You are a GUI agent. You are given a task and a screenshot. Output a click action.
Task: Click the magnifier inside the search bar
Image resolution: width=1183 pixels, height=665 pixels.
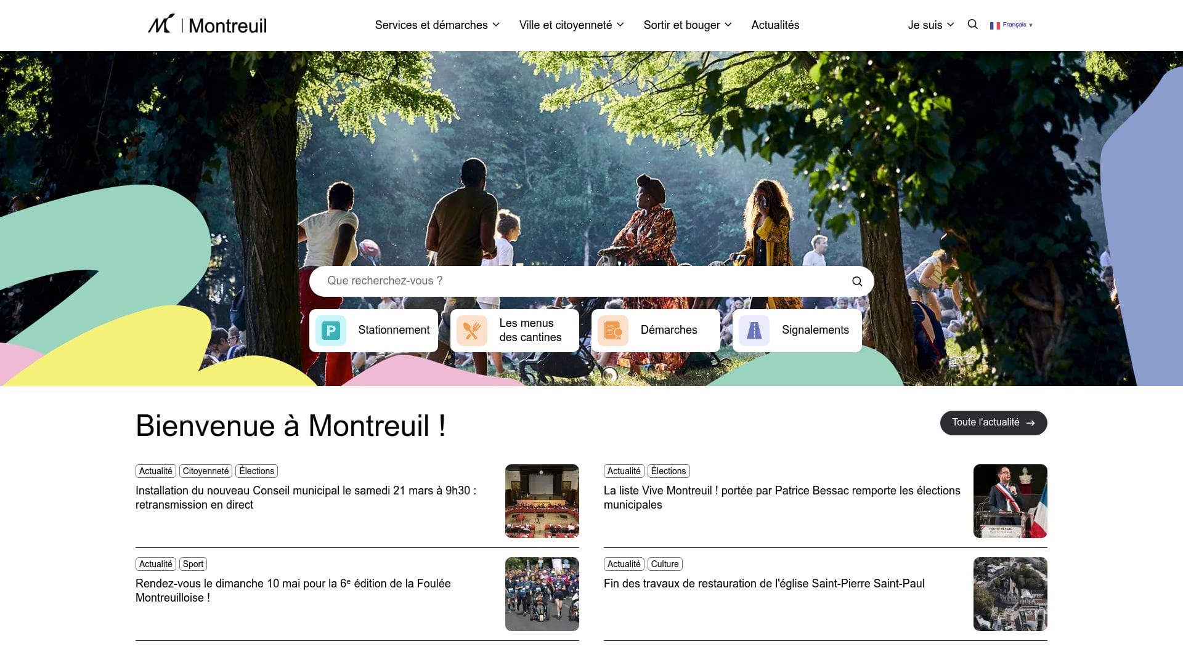pos(857,281)
